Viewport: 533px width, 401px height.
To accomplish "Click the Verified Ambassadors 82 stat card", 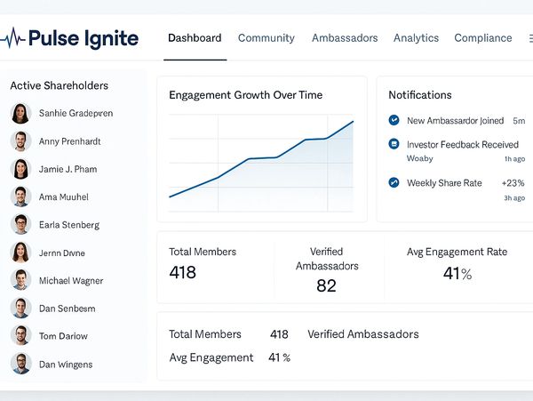I will point(327,271).
